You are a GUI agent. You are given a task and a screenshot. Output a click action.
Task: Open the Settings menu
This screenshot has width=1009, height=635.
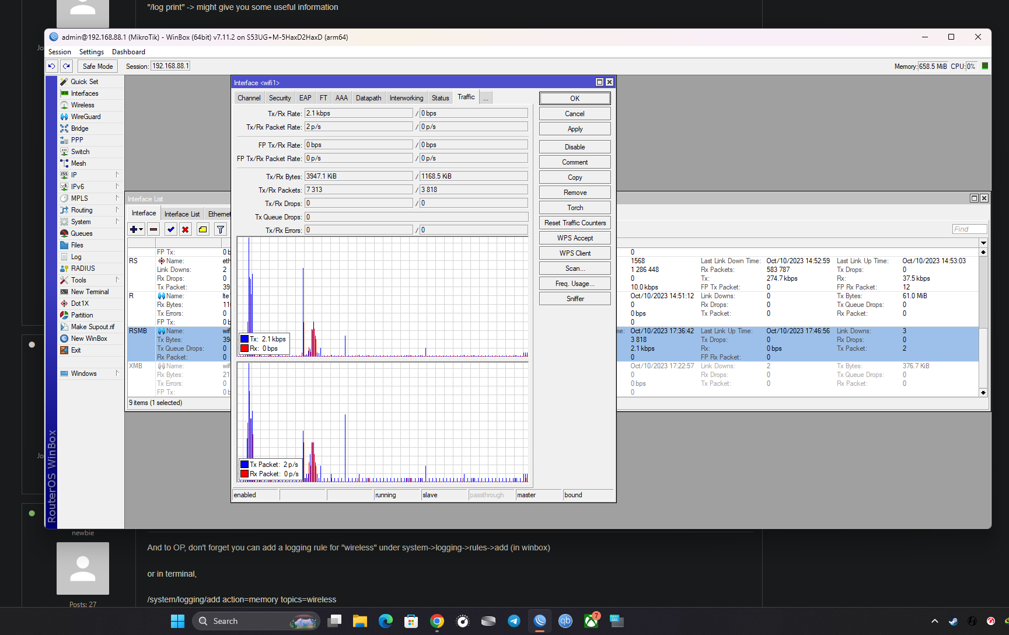92,52
